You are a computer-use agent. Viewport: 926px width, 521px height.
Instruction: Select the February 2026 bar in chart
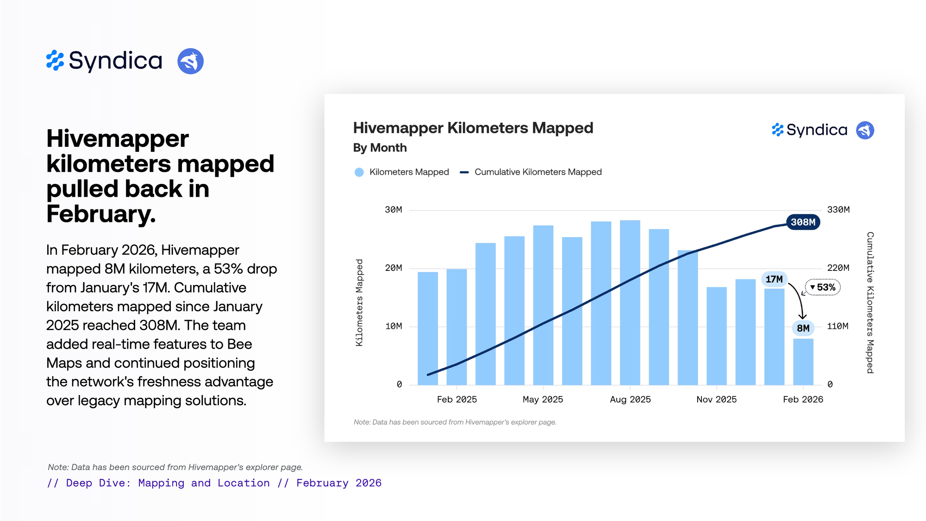point(803,361)
